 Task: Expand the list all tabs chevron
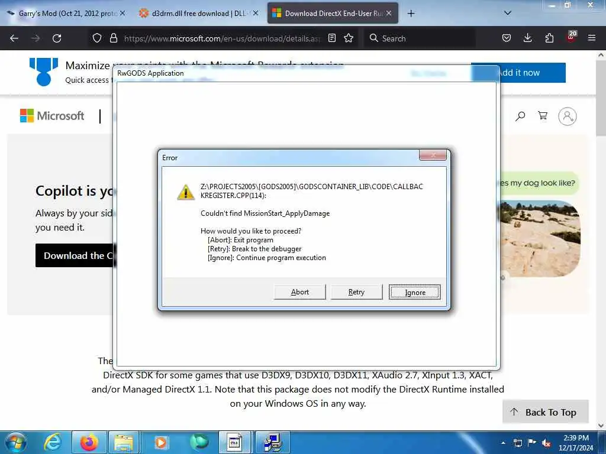click(x=508, y=13)
